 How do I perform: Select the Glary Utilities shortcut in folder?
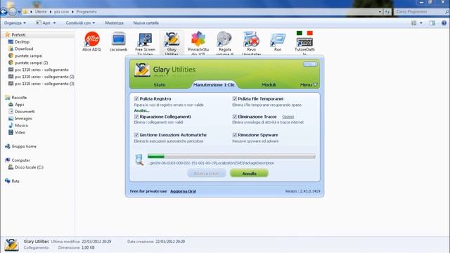point(172,39)
